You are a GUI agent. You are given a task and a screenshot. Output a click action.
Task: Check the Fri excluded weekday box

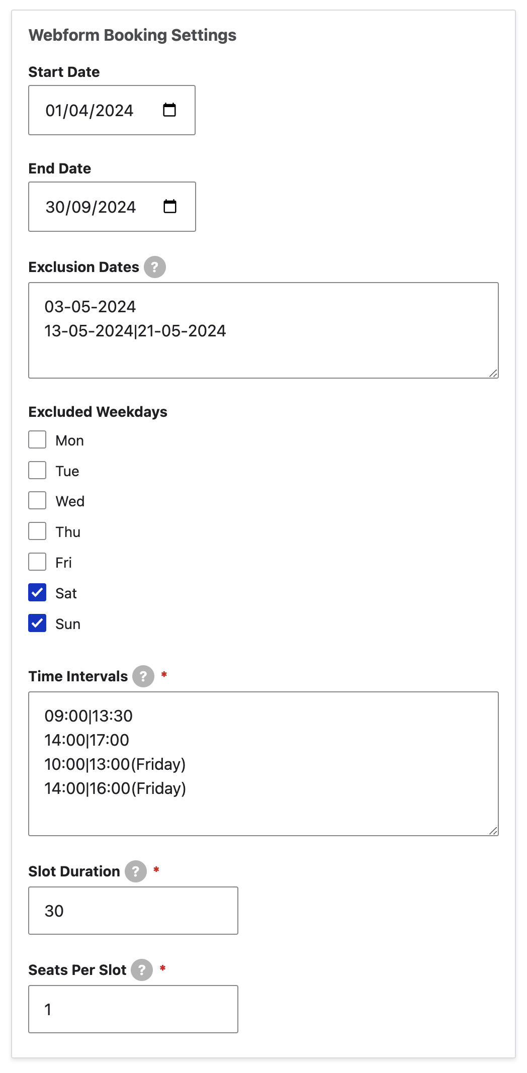pos(37,562)
